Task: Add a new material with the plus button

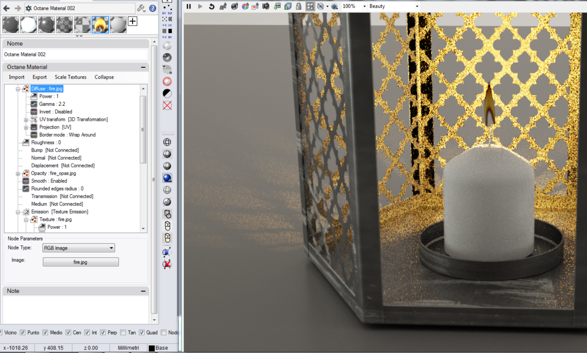Action: [x=132, y=21]
